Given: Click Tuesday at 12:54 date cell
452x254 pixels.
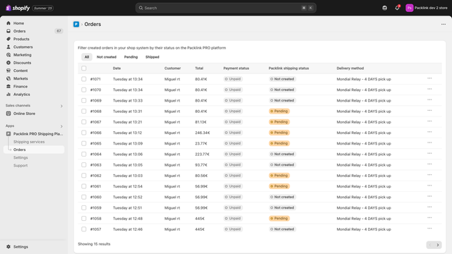Looking at the screenshot, I should 128,186.
